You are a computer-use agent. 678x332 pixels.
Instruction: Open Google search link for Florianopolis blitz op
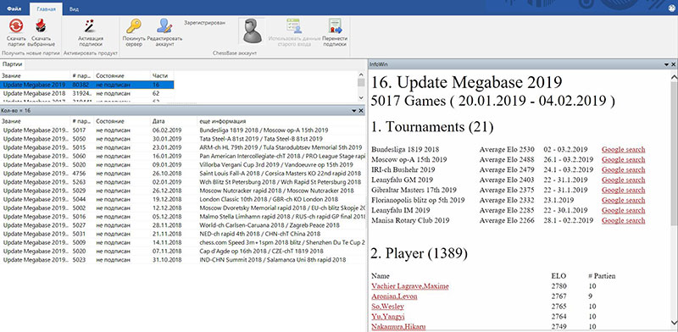coord(623,200)
